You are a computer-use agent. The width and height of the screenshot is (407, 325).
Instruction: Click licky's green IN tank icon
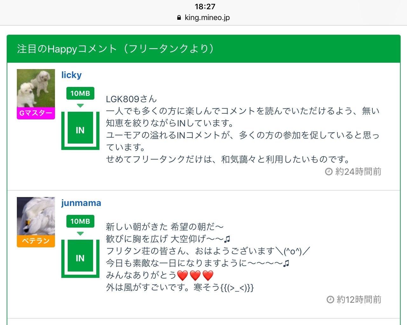pos(80,131)
